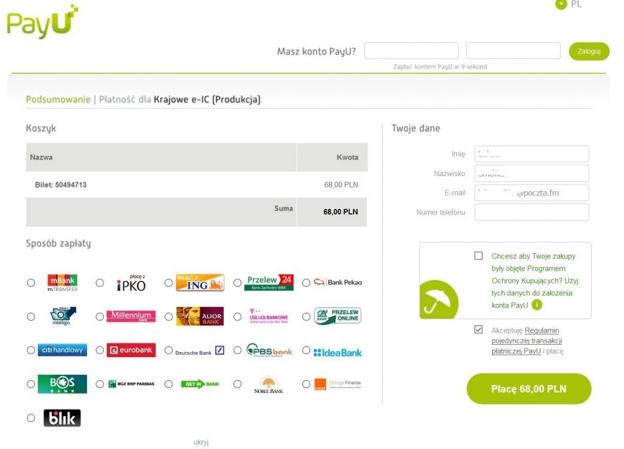Focus the Numer telefonu input field
The height and width of the screenshot is (449, 624).
[x=531, y=213]
